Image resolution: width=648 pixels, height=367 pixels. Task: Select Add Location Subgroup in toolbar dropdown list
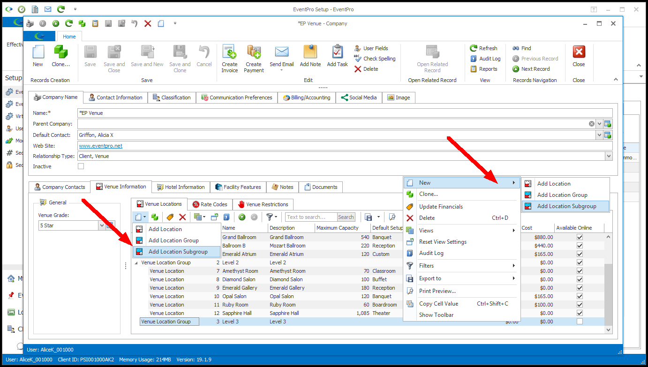coord(177,252)
